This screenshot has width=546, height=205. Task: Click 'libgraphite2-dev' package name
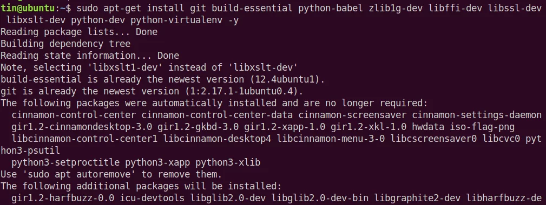[x=417, y=197]
